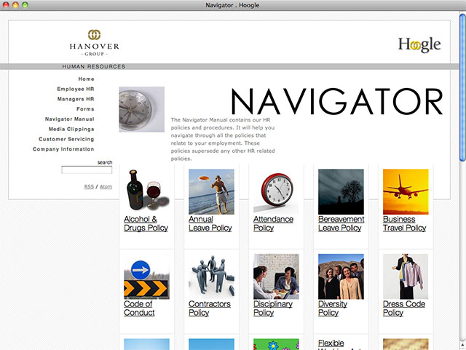Open the Dress Code Policy link
The width and height of the screenshot is (466, 350).
point(404,308)
